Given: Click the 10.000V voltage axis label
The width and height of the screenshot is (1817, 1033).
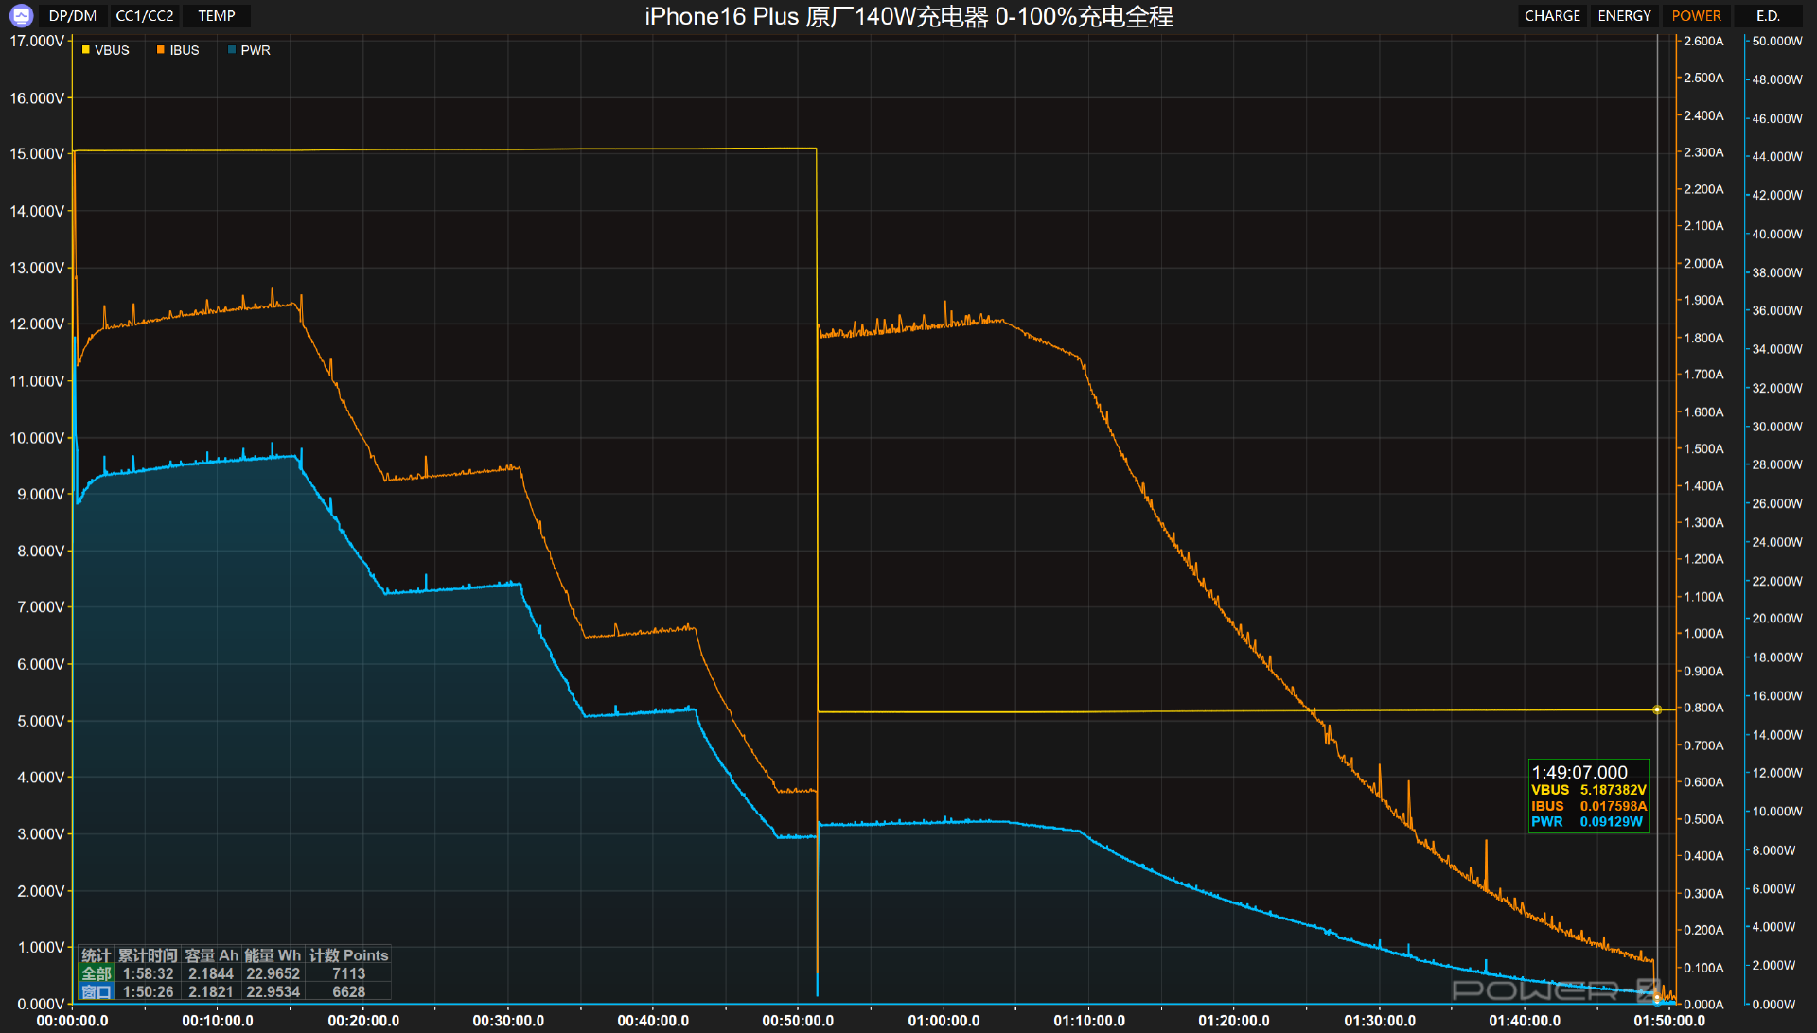Looking at the screenshot, I should point(37,438).
